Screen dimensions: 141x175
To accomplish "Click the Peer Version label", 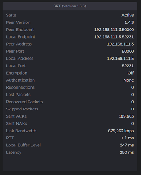I will click(x=18, y=22).
